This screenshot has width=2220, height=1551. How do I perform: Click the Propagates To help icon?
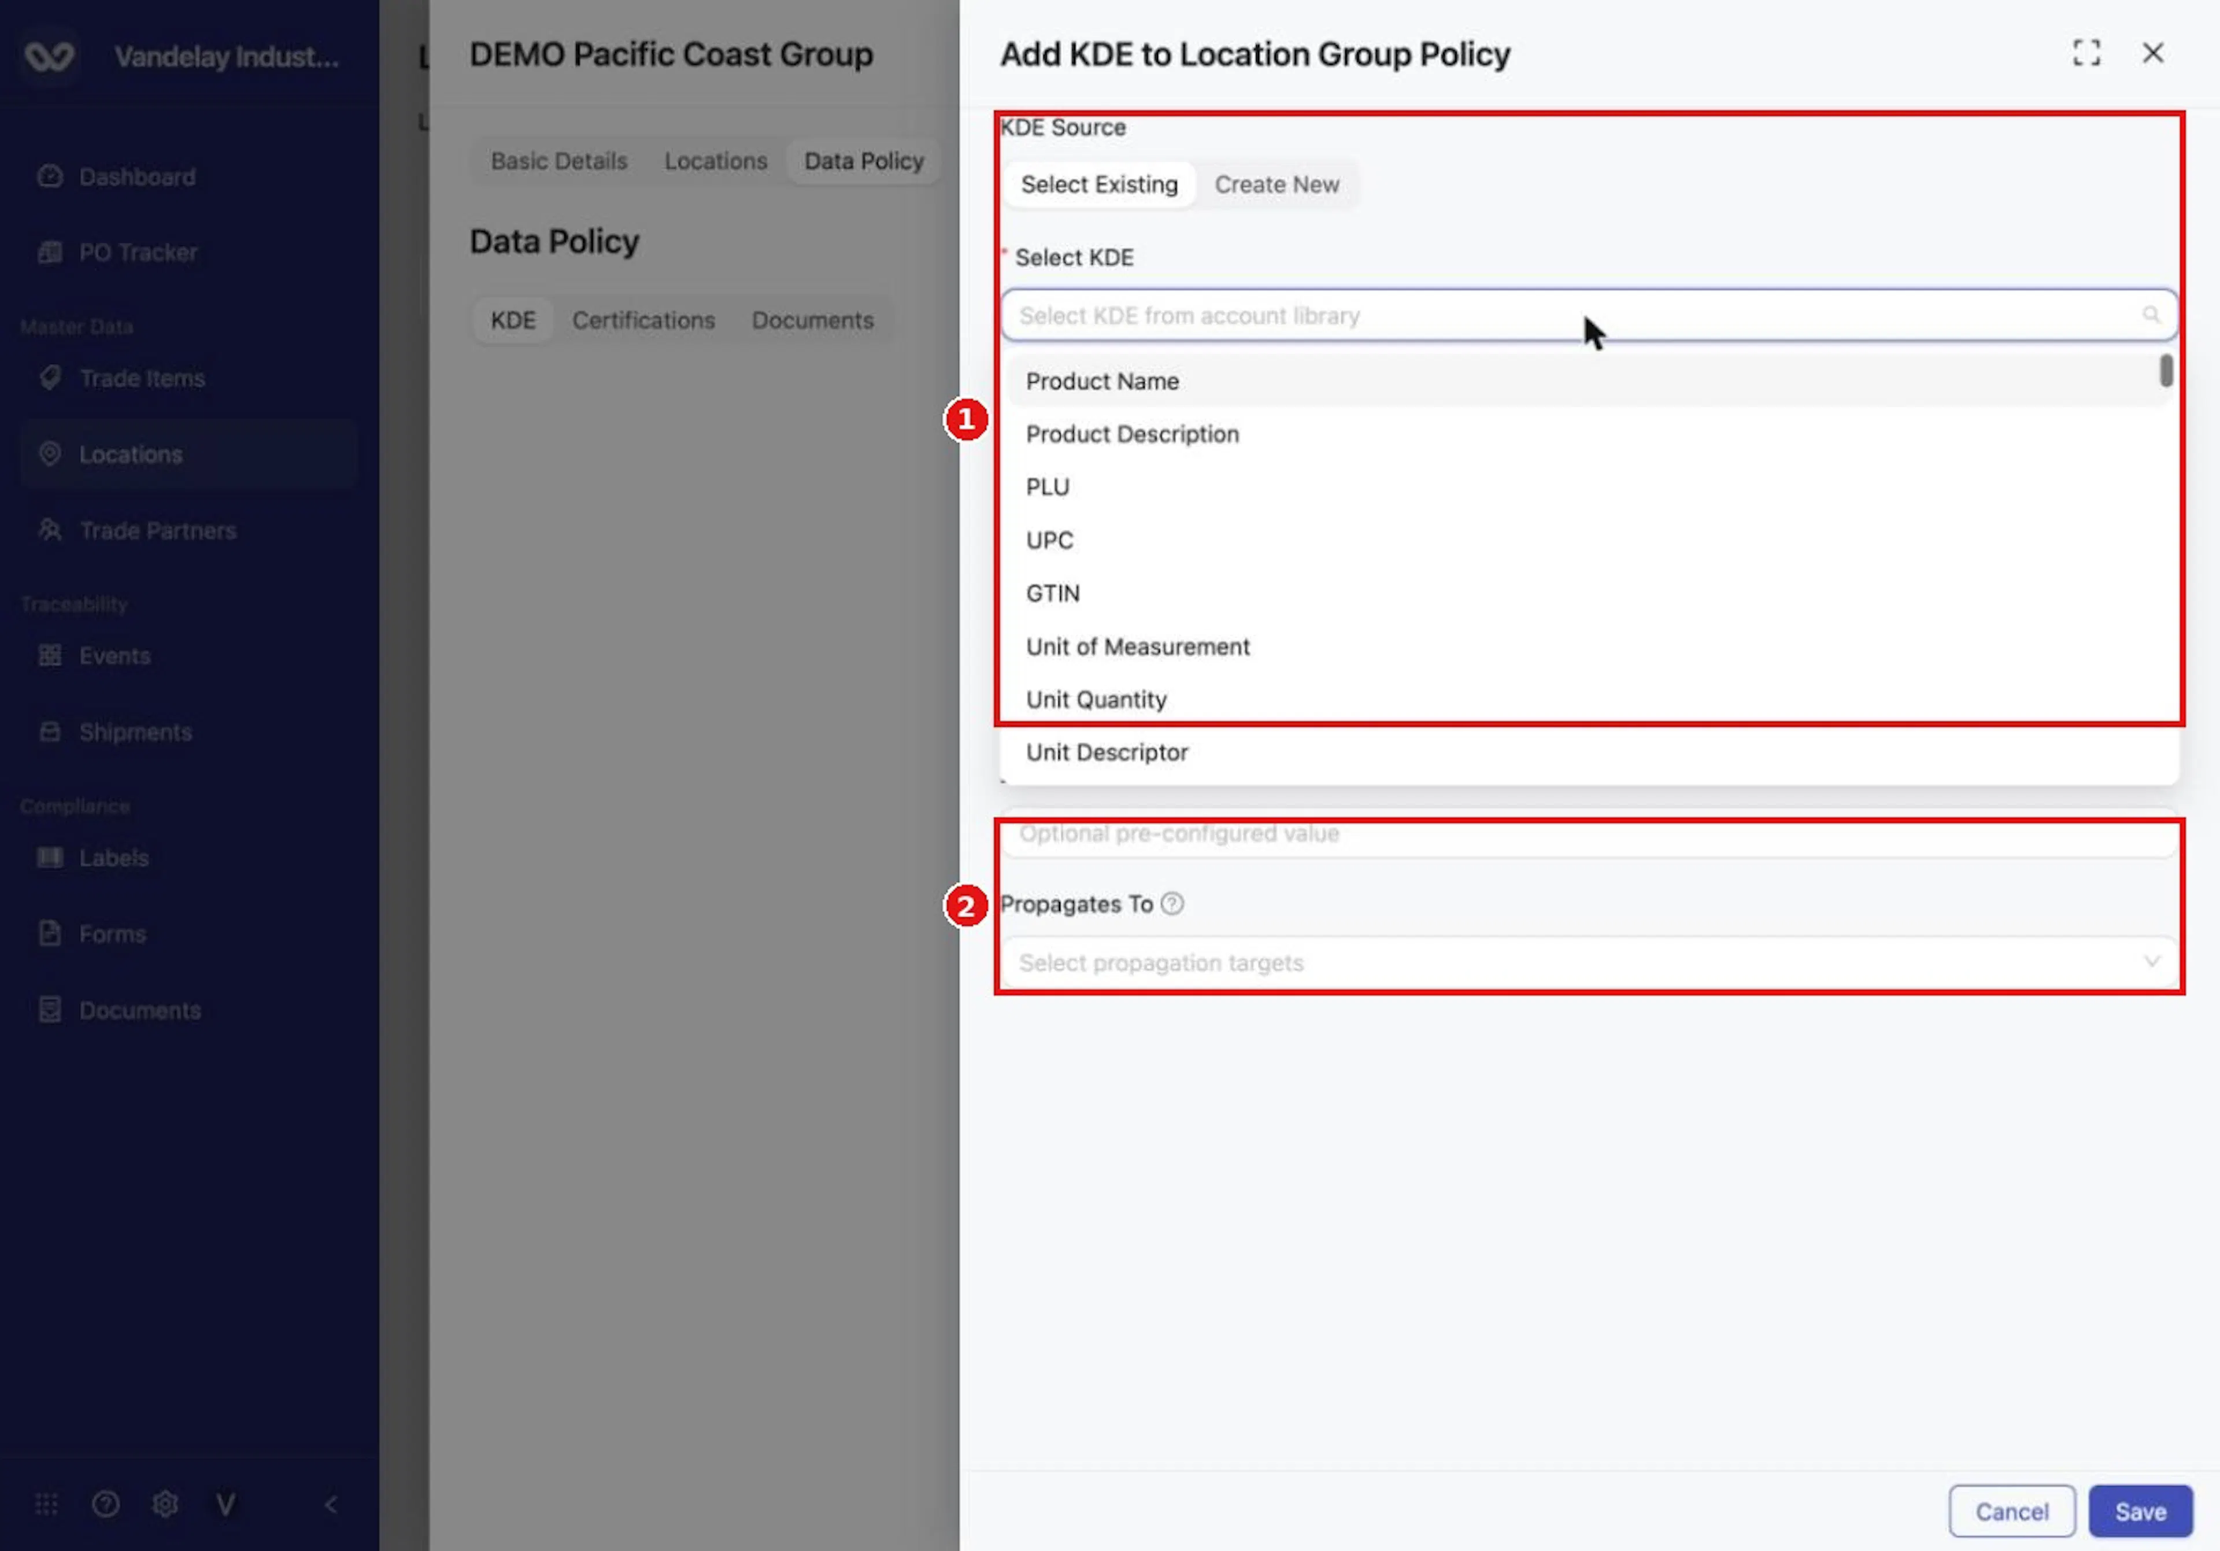point(1172,903)
